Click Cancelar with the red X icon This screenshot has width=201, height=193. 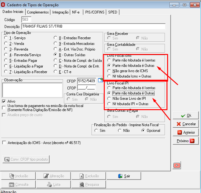pos(186,124)
